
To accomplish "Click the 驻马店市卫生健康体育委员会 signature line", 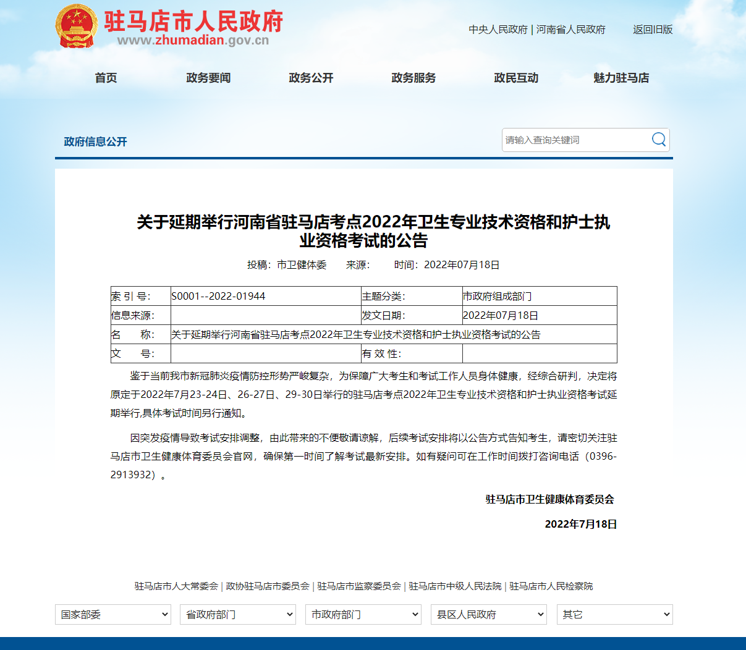I will coord(550,499).
